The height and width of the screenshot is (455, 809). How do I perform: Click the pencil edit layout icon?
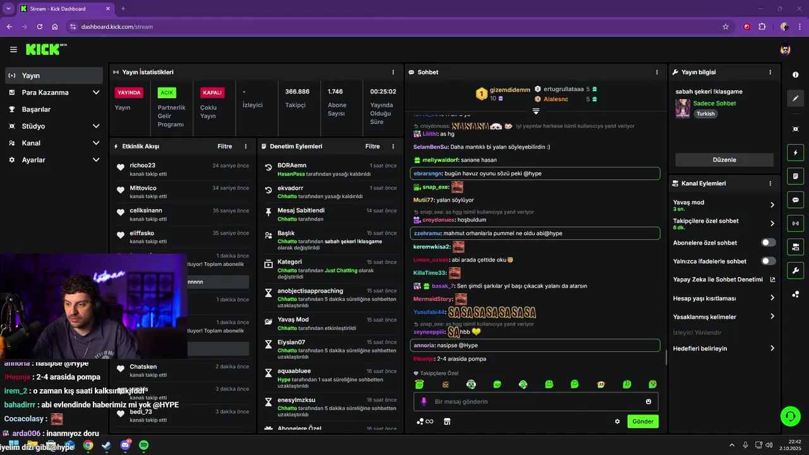[795, 99]
